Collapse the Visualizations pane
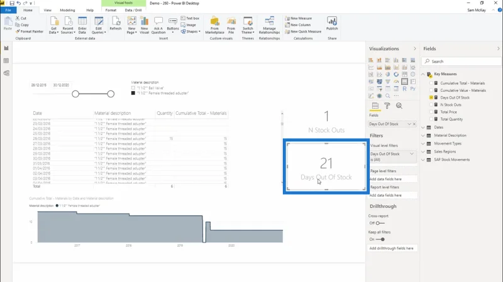Screen dimensions: 503x282 coord(415,49)
